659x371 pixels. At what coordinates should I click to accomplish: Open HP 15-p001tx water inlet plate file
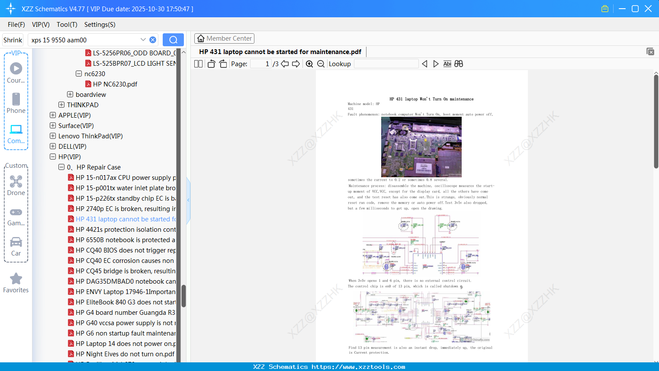122,188
